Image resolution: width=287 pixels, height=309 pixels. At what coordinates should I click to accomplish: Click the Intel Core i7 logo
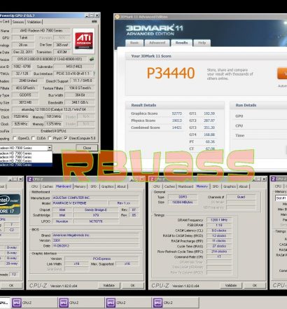coord(10,205)
